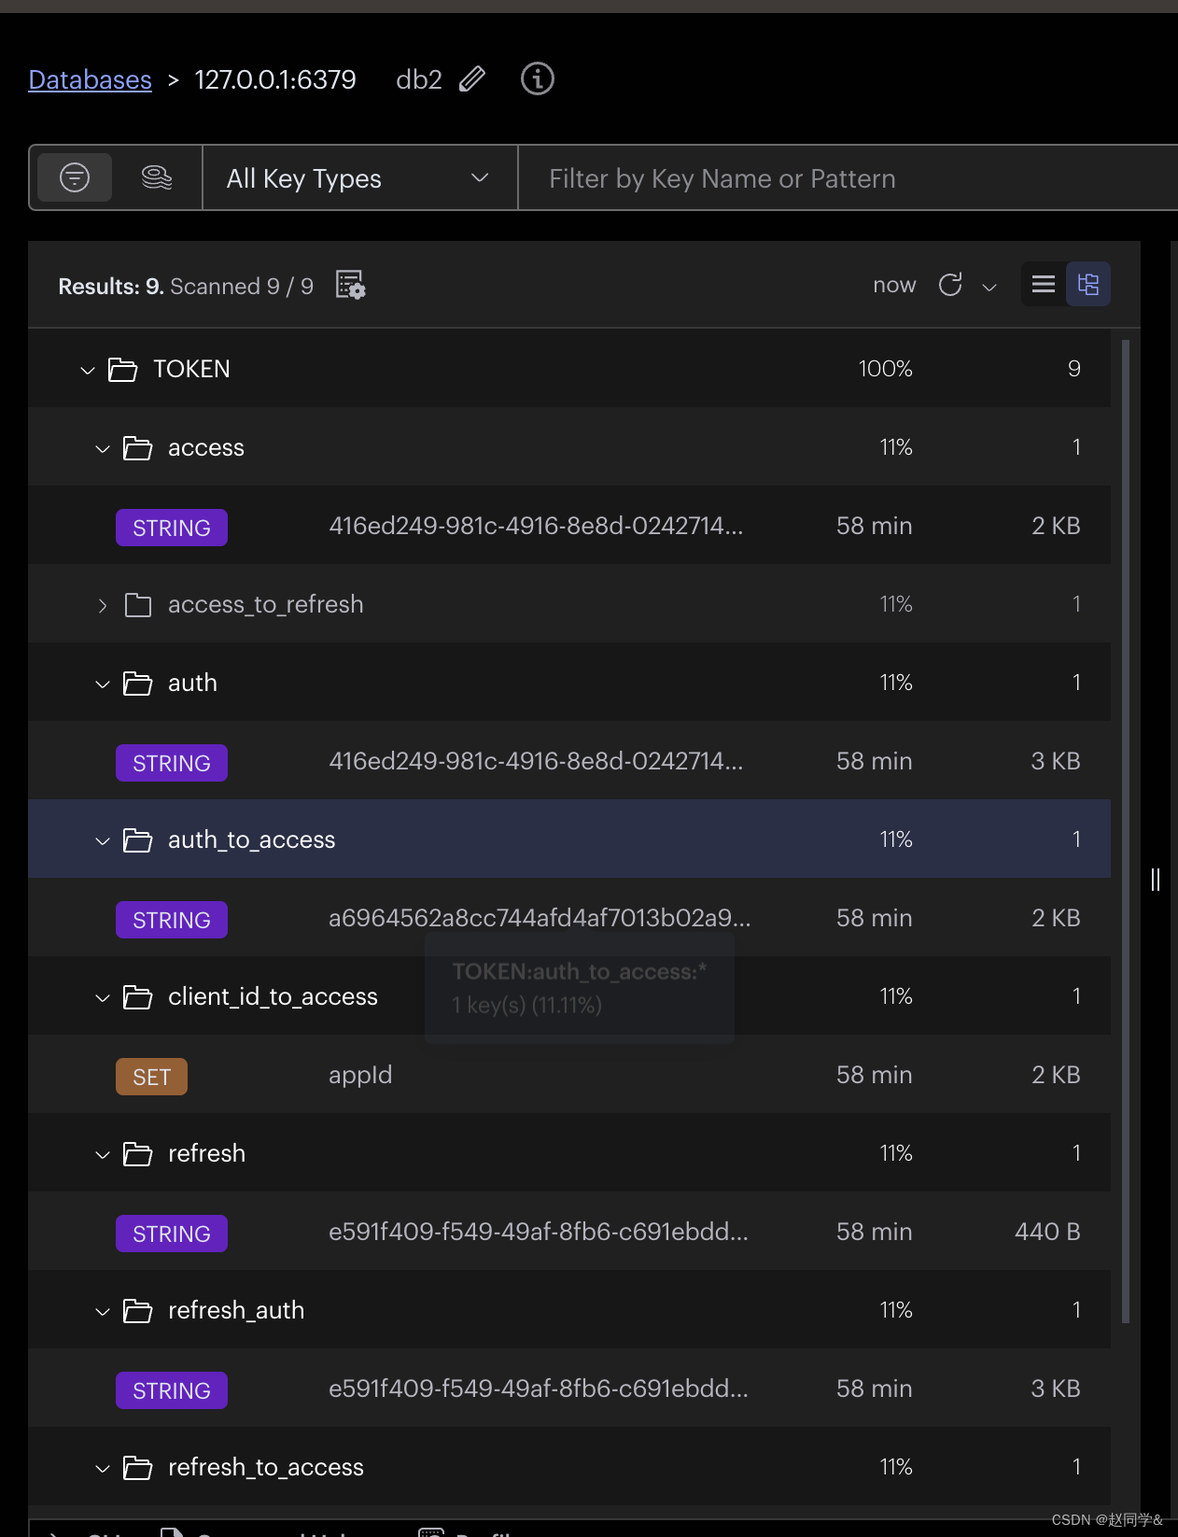
Task: Expand the access_to_refresh folder
Action: click(x=103, y=605)
